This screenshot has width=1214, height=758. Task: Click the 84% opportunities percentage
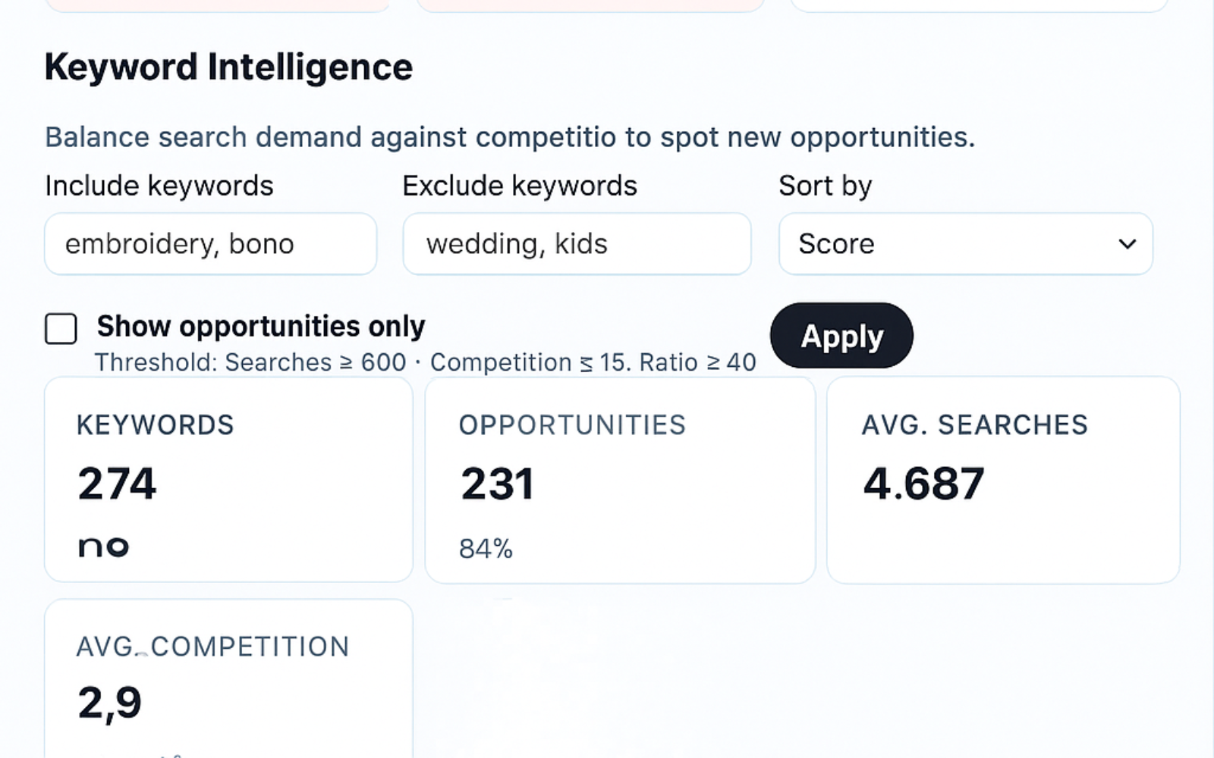coord(486,548)
